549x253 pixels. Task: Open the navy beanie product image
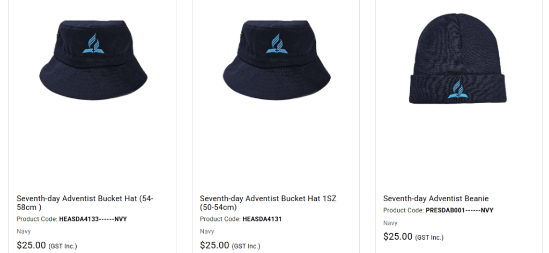458,58
